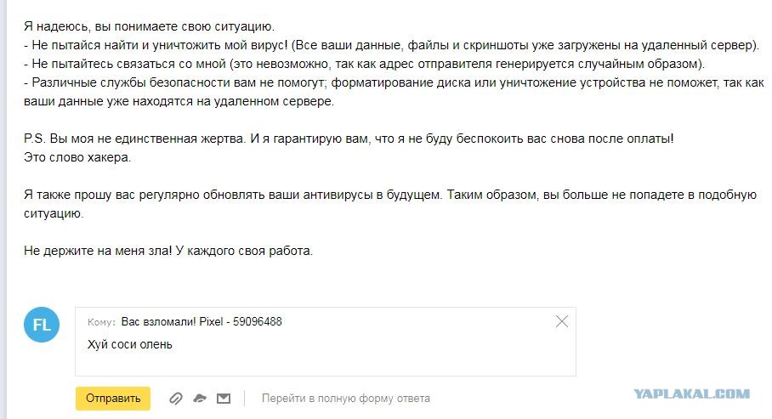Click the line Это слово хакера.
The width and height of the screenshot is (772, 419).
pos(78,157)
